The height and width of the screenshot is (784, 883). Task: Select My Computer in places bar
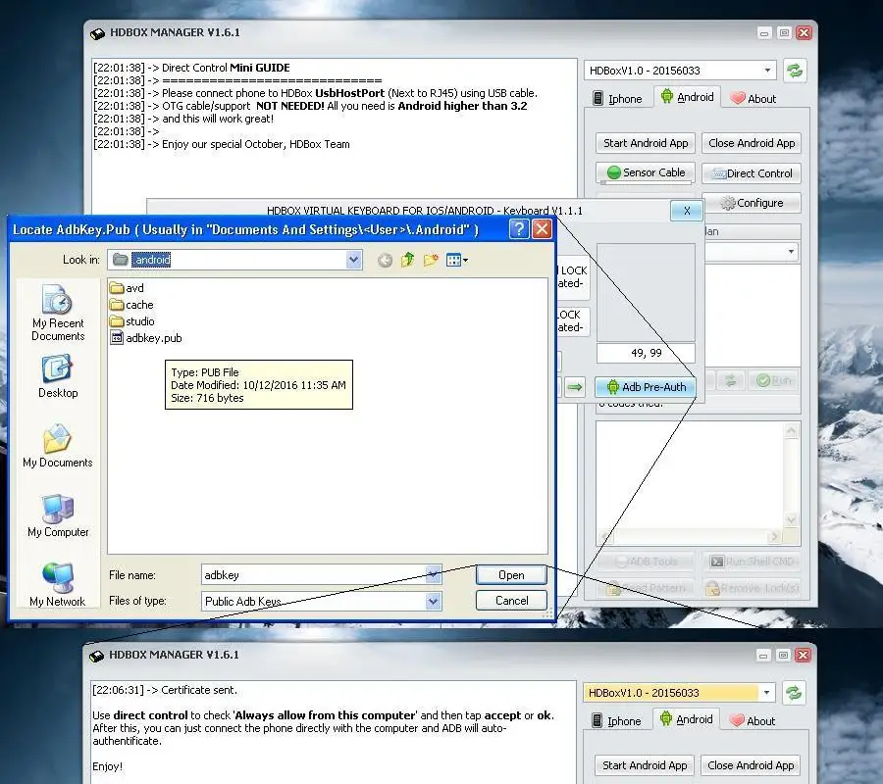coord(58,515)
